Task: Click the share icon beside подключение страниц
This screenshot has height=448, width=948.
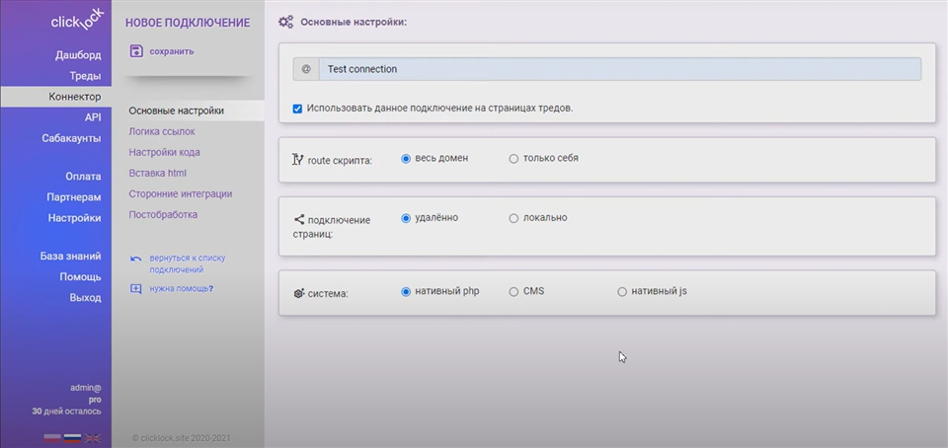Action: pos(298,220)
